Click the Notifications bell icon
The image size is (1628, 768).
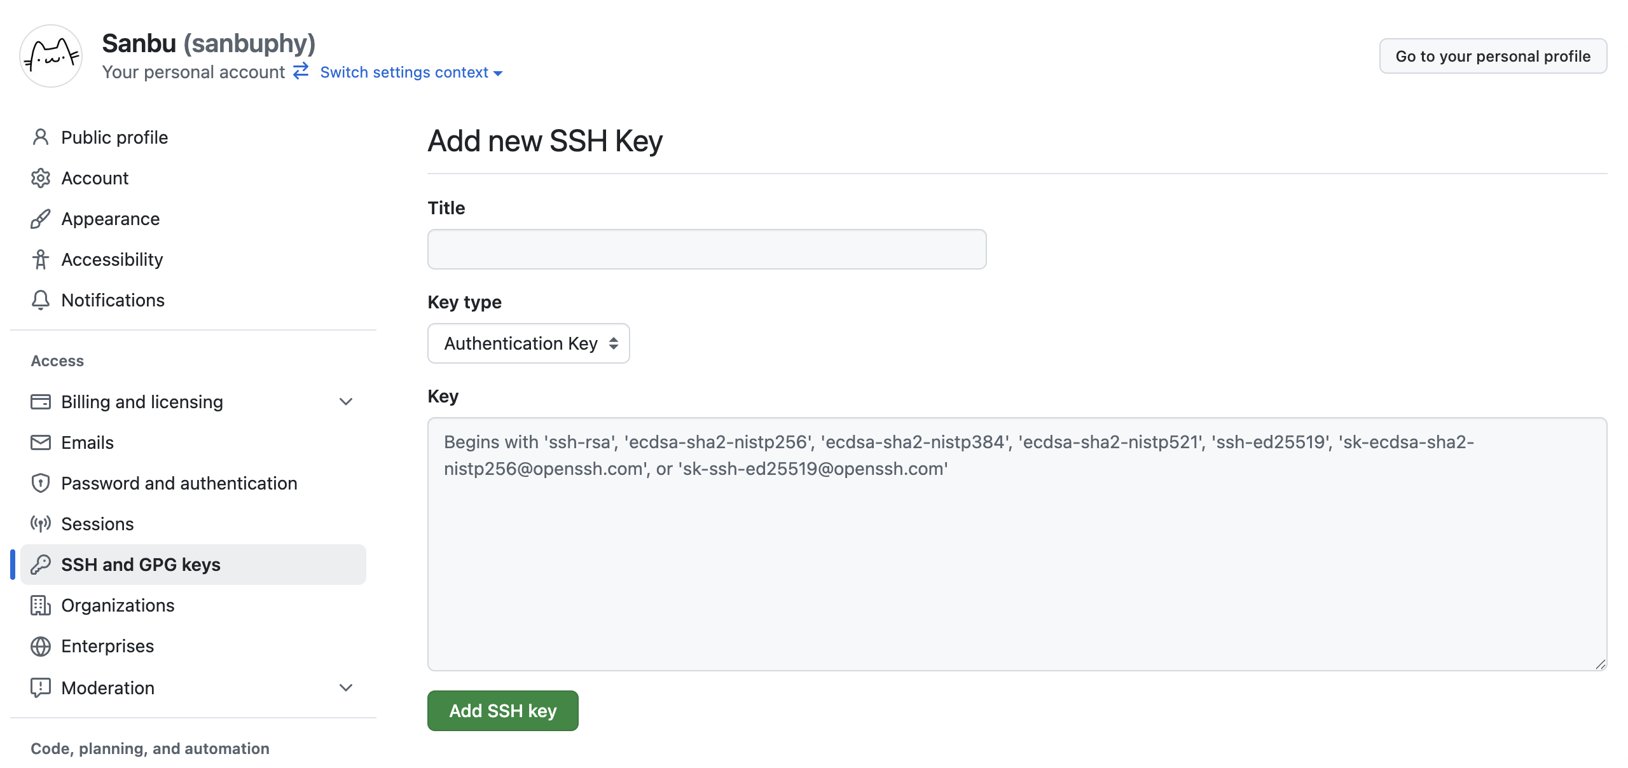pyautogui.click(x=40, y=300)
